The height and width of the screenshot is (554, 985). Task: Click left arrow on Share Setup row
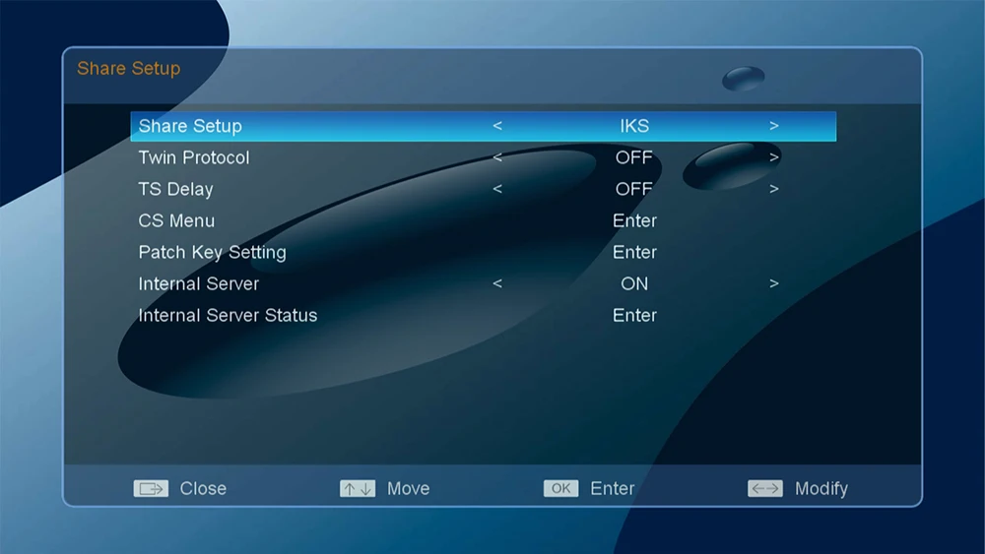click(497, 126)
